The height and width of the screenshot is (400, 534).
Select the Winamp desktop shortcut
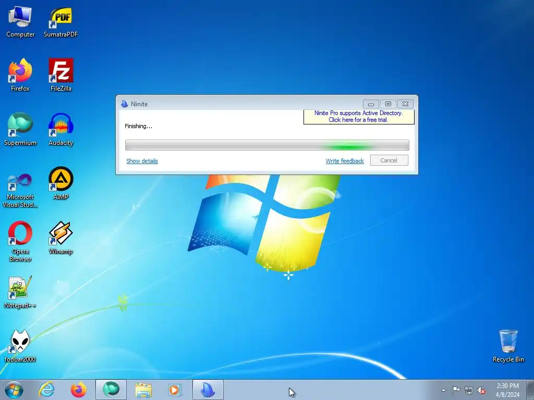point(60,238)
